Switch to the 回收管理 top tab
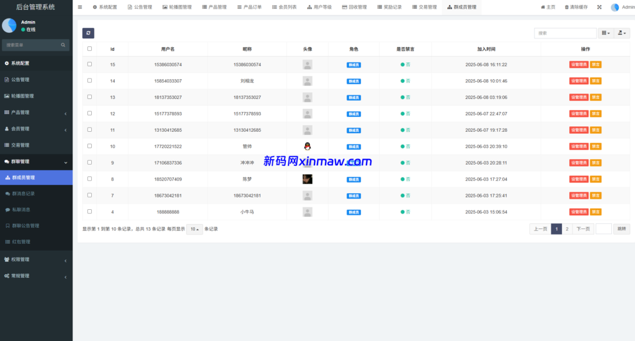635x341 pixels. 354,7
